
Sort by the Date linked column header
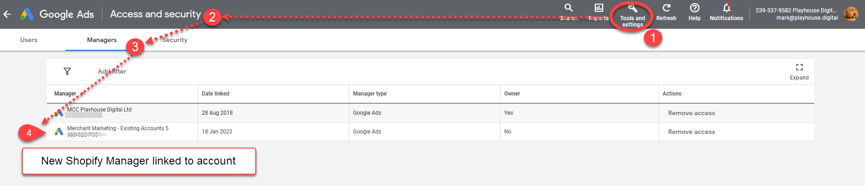click(x=216, y=94)
